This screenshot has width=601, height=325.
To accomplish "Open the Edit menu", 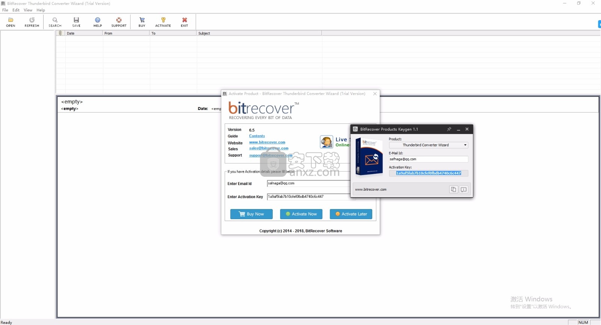I will click(16, 10).
